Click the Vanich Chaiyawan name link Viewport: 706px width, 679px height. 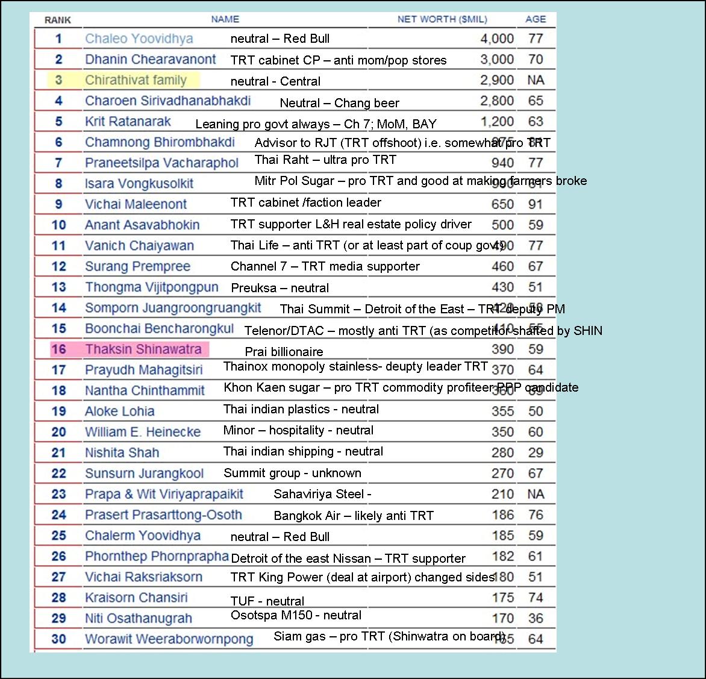click(x=140, y=246)
